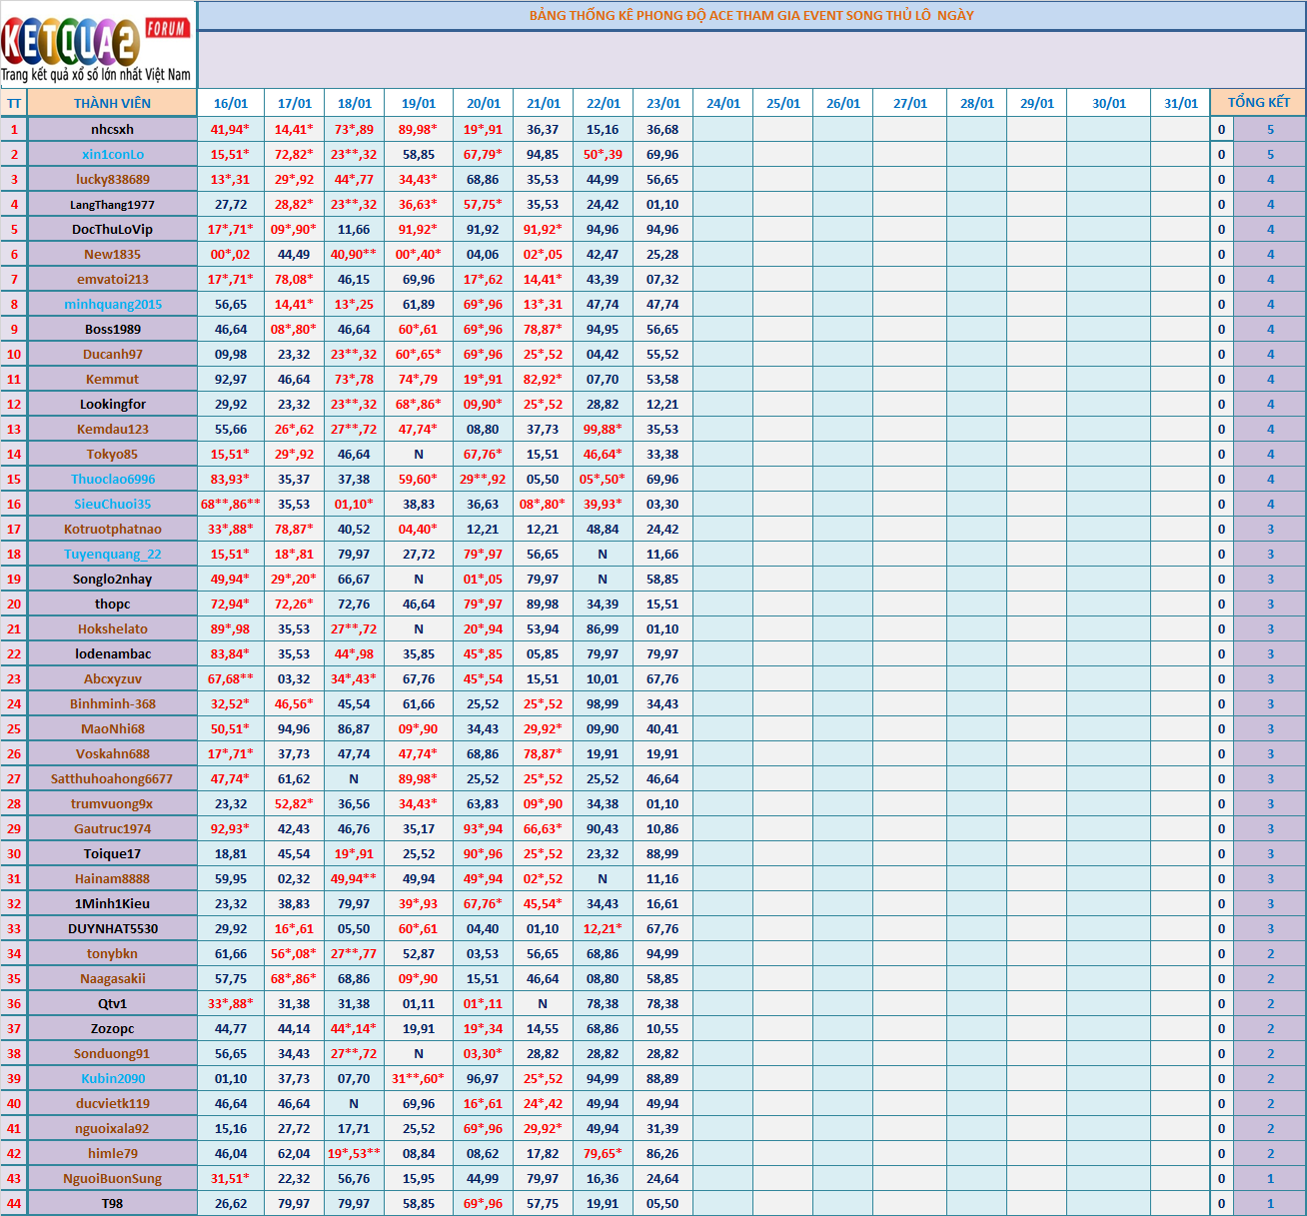Select member name trumvuong9x
The image size is (1307, 1216).
112,803
